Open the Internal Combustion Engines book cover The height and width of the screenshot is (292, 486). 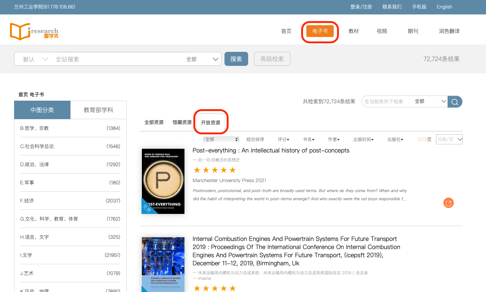(x=163, y=265)
